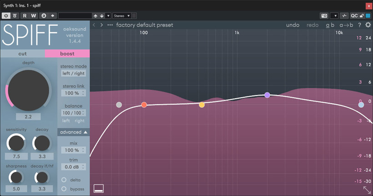Viewport: 373px width, 196px height.
Task: Click the A/B compare circle icon
Action: coord(44,16)
